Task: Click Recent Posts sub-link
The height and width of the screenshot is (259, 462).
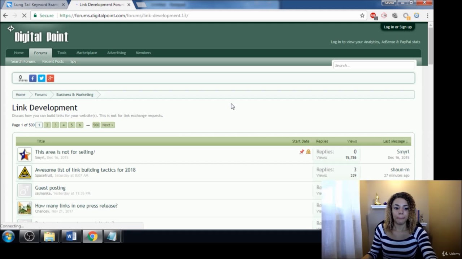Action: coord(53,62)
